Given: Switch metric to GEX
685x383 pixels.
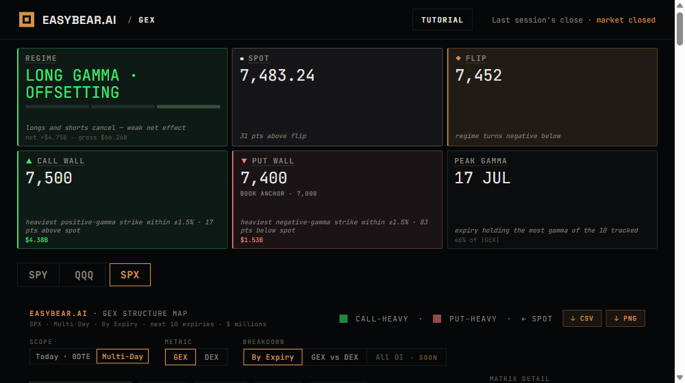Looking at the screenshot, I should [180, 357].
